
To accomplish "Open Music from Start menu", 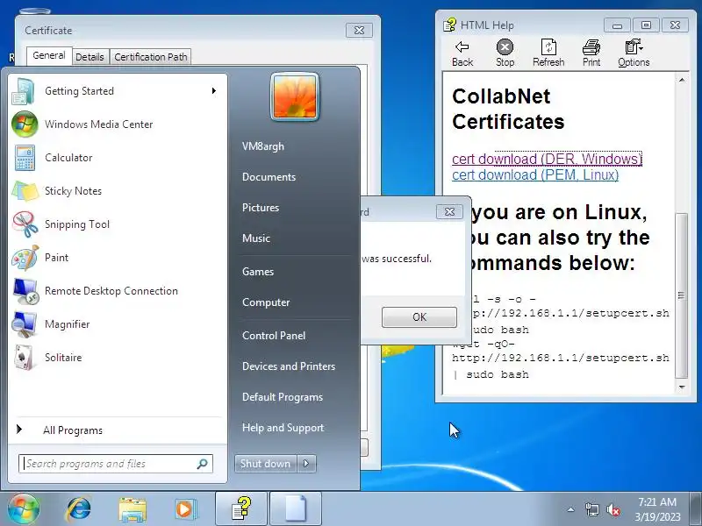I will click(256, 238).
